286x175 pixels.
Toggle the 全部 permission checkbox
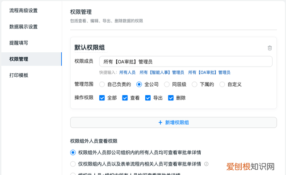click(102, 98)
